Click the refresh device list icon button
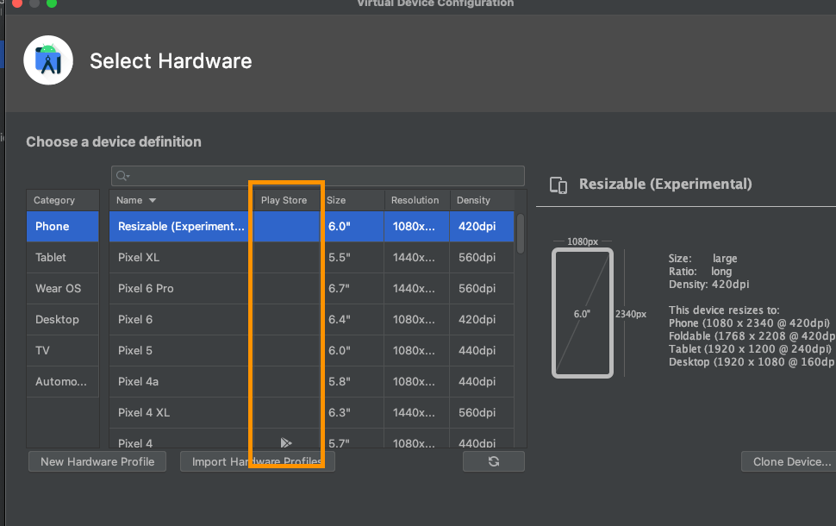Screen dimensions: 836x526 pos(494,461)
